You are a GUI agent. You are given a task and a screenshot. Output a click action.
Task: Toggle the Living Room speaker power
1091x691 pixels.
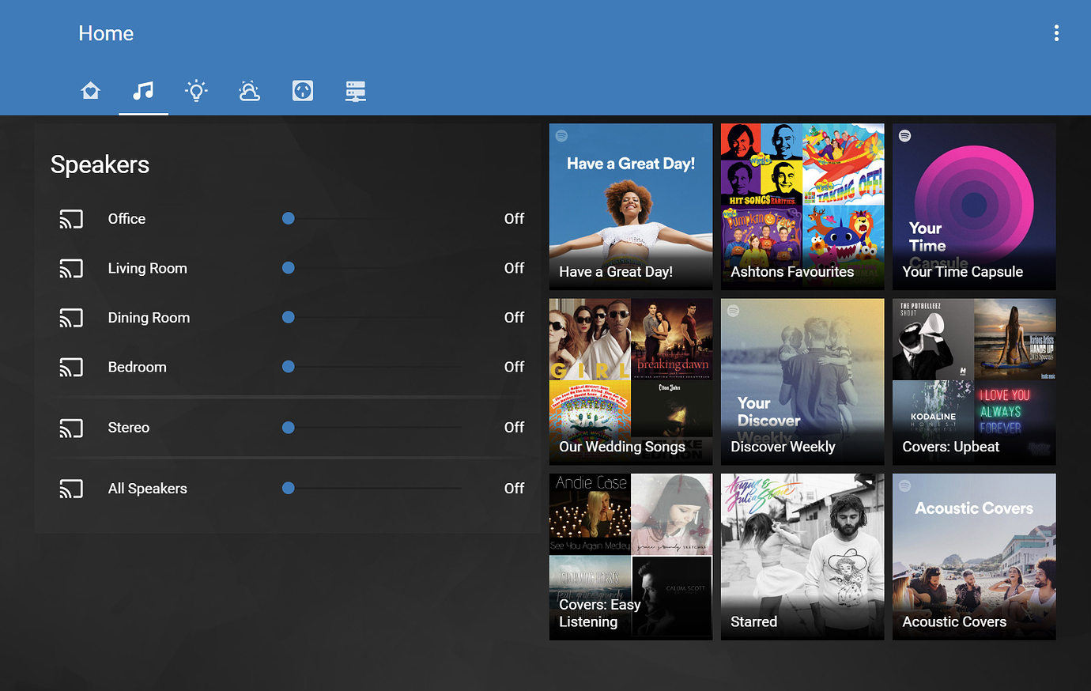[x=514, y=268]
